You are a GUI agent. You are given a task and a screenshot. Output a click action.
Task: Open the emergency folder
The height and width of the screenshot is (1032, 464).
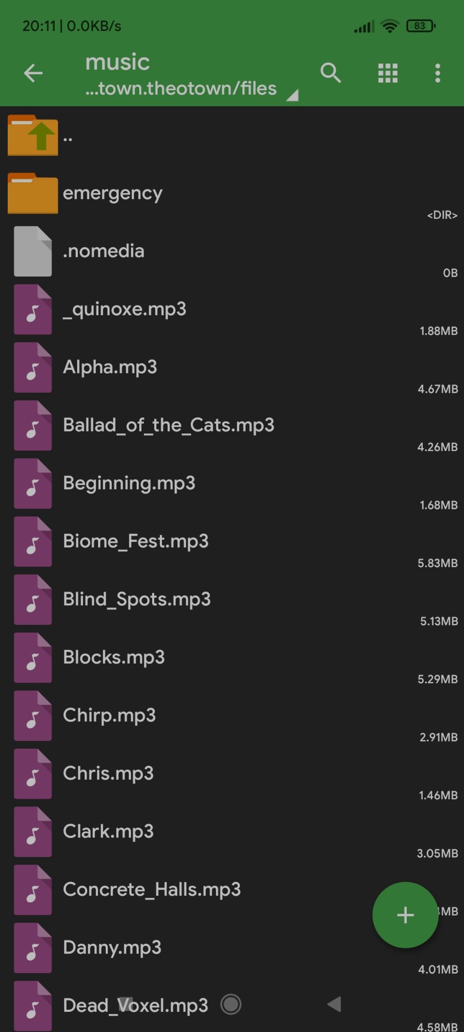232,193
